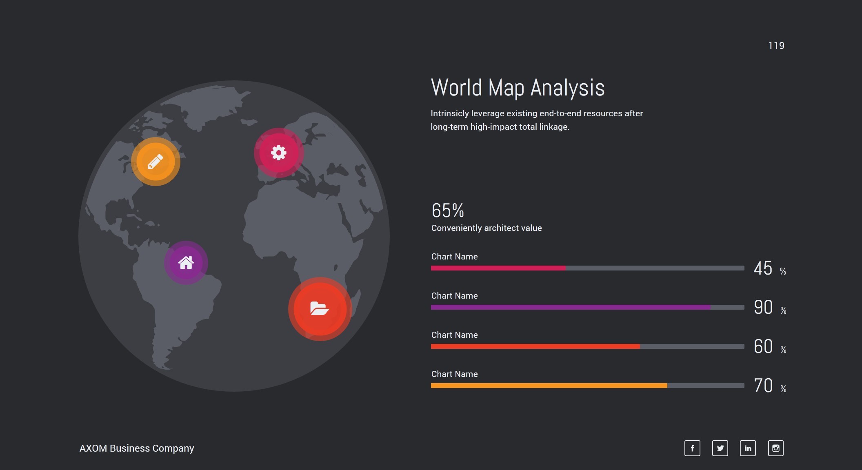Screen dimensions: 862x470
Task: Click the purple home icon on South America
Action: pos(186,263)
